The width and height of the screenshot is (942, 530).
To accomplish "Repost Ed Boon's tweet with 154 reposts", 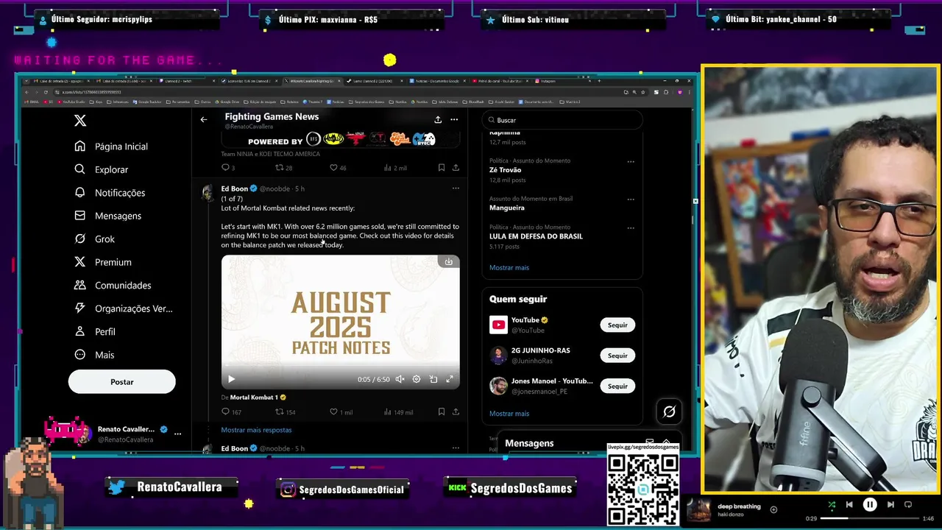I will (285, 412).
